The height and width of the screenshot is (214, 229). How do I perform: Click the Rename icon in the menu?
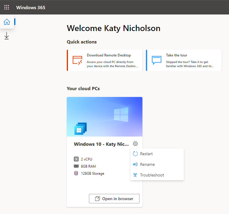tap(135, 164)
